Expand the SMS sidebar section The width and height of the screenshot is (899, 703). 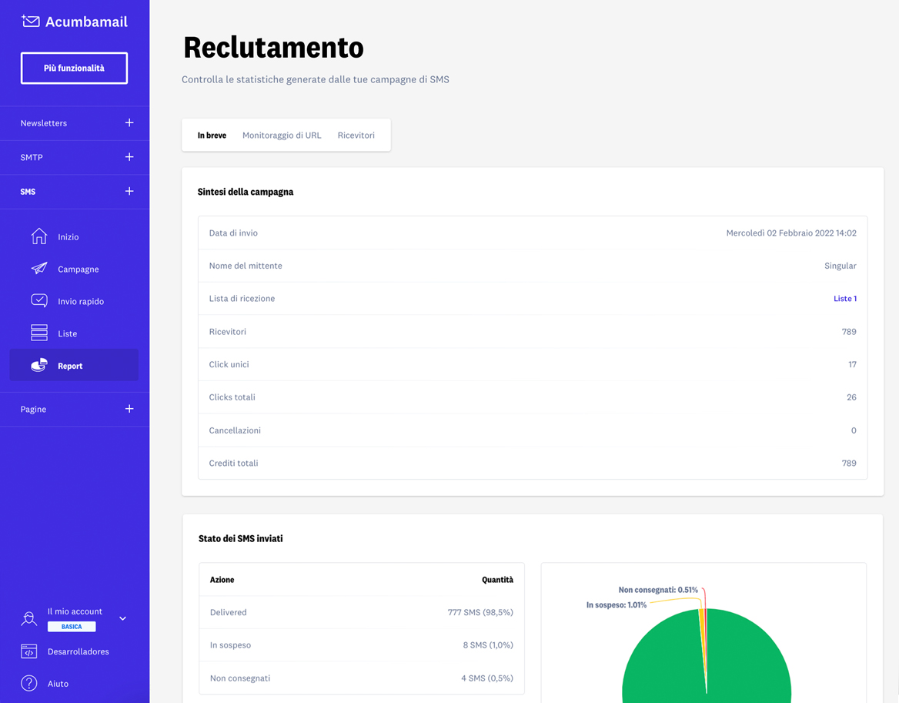click(x=129, y=191)
